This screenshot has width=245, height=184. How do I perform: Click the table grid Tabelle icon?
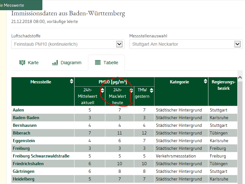pyautogui.click(x=98, y=63)
